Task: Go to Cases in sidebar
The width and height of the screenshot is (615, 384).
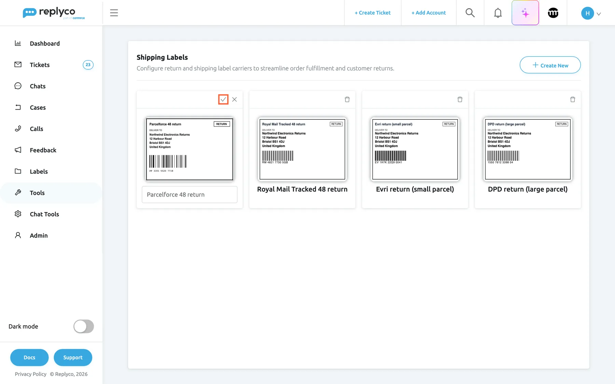Action: point(38,108)
